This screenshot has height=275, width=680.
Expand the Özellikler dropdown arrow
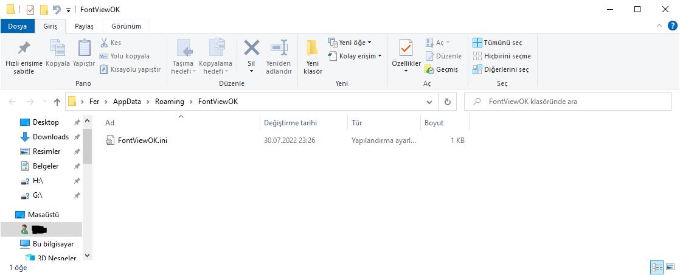point(406,71)
